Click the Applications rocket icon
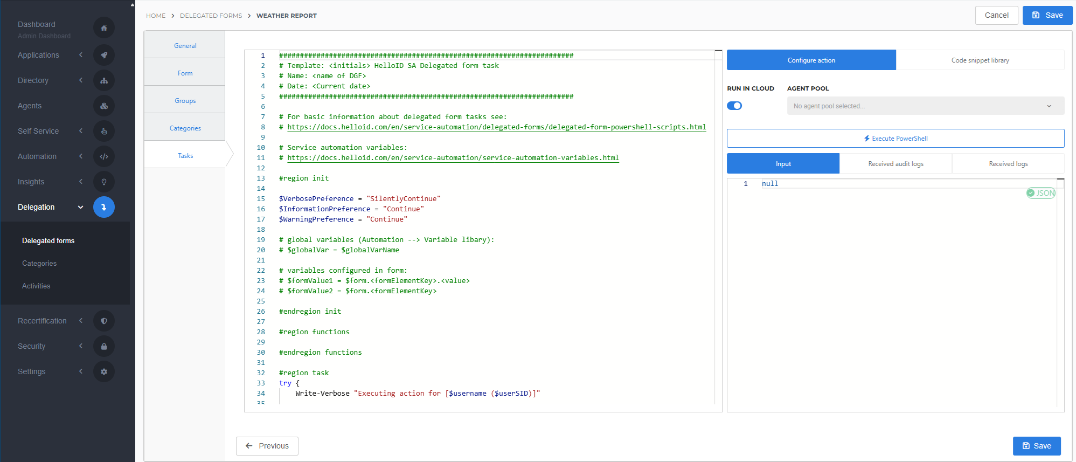 click(x=104, y=55)
